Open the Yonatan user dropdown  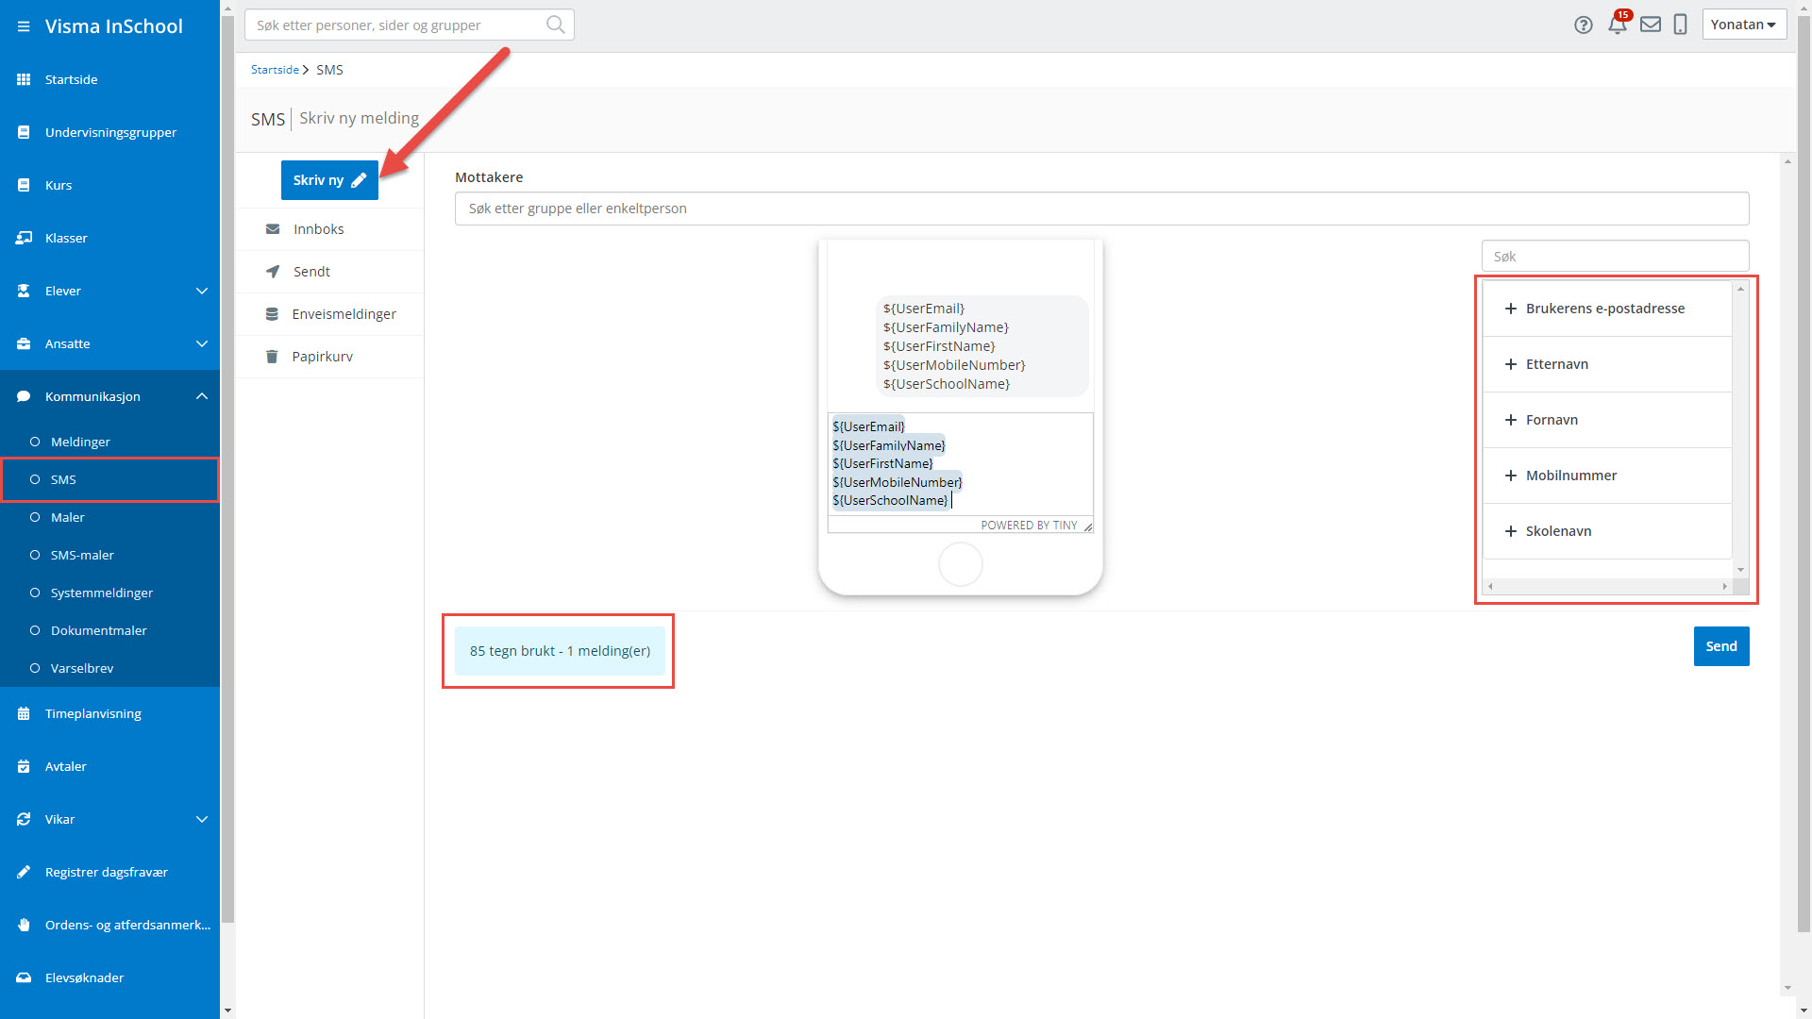pos(1744,25)
